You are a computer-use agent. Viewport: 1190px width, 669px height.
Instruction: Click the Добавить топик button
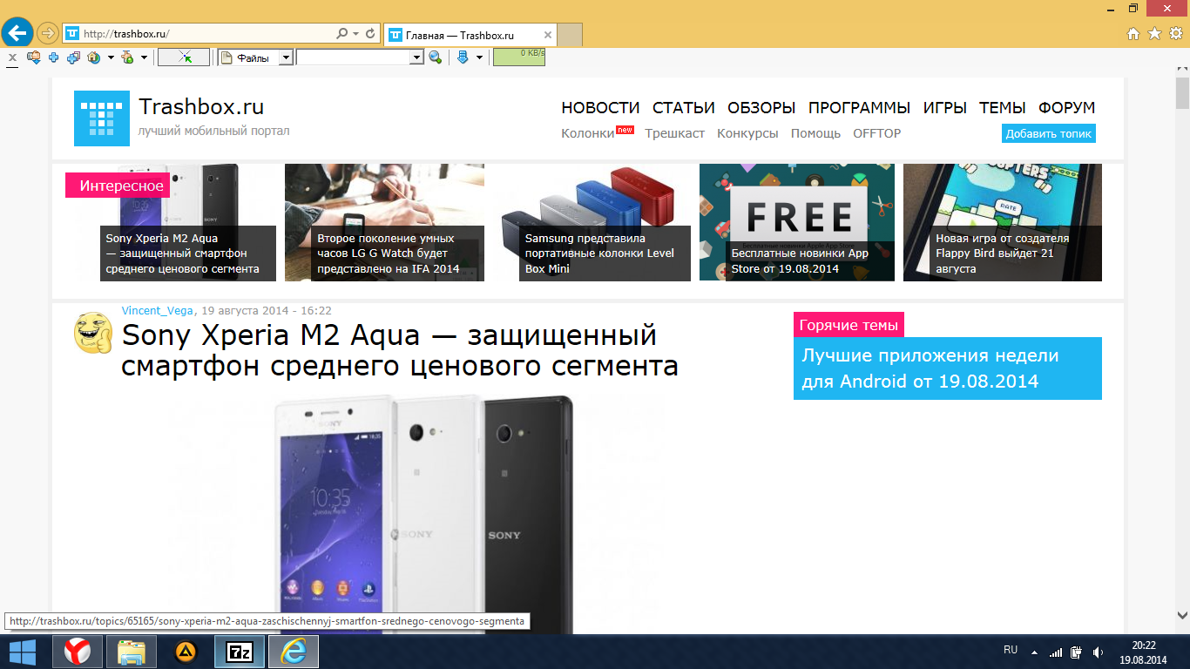click(x=1048, y=134)
